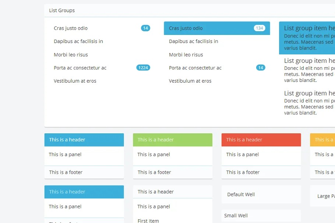Choose Dapibus ac facilisis in the middle list
The width and height of the screenshot is (335, 223).
[x=194, y=42]
